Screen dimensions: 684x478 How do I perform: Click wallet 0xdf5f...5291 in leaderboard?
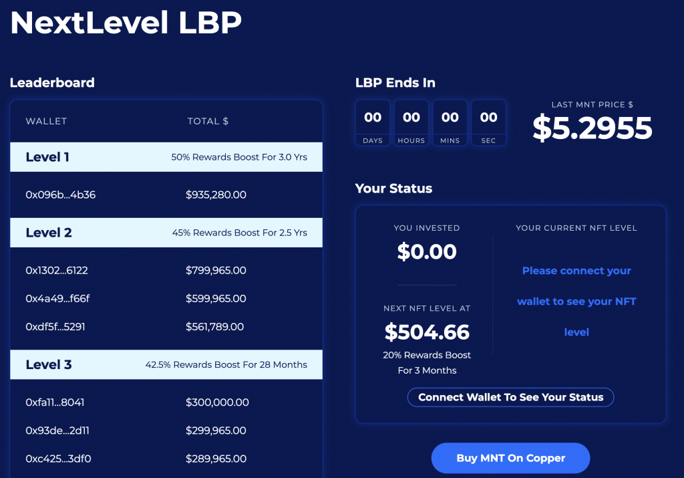click(x=55, y=327)
